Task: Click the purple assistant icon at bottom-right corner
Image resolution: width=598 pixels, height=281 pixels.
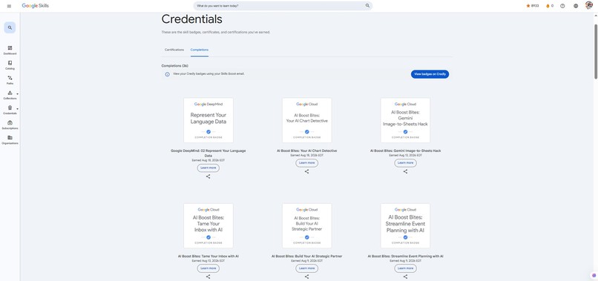Action: coord(594,275)
